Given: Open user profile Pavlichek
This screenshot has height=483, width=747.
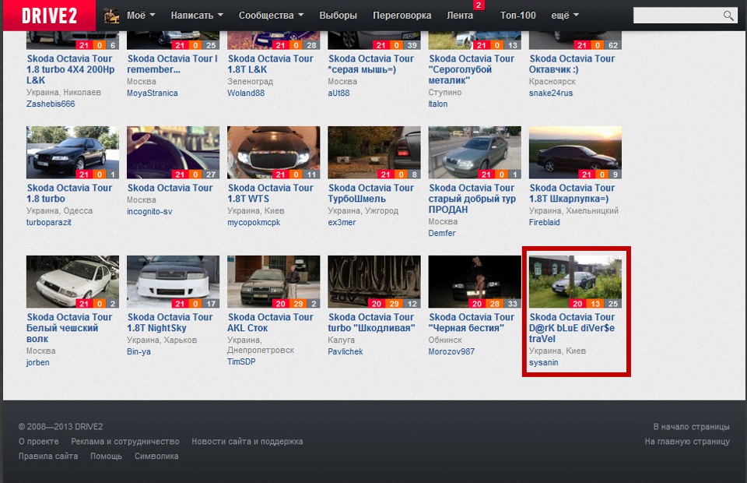Looking at the screenshot, I should 345,351.
